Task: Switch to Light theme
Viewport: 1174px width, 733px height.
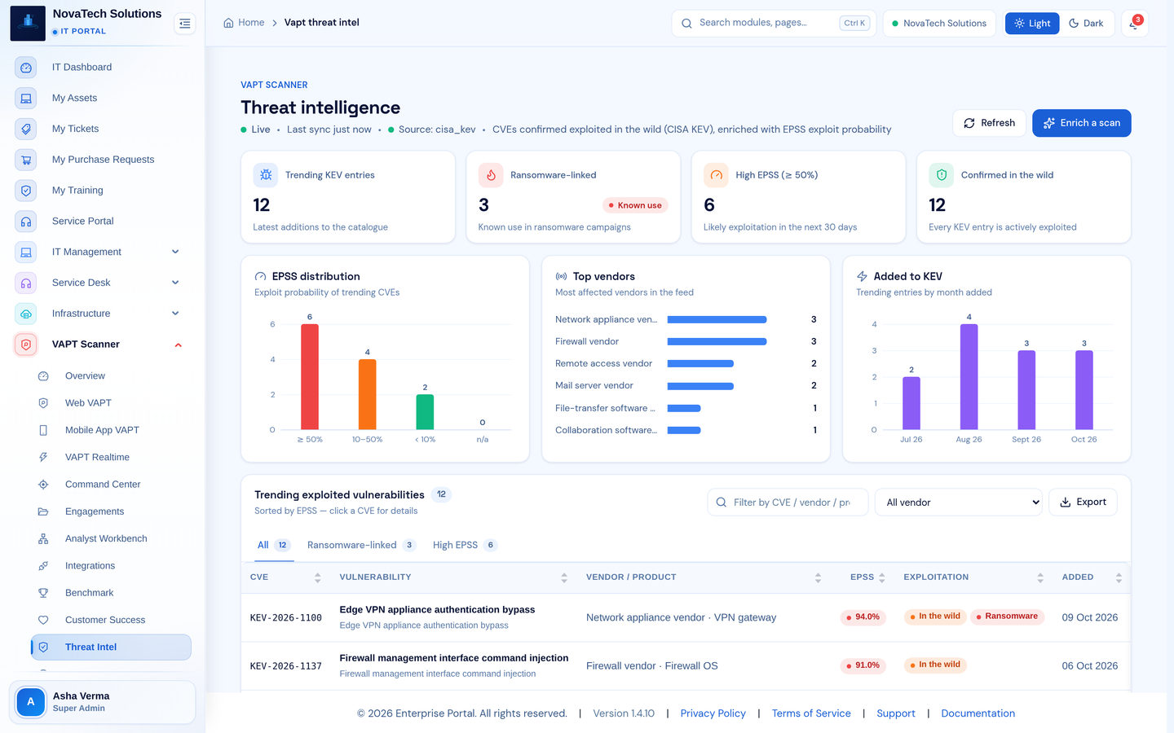Action: point(1032,24)
